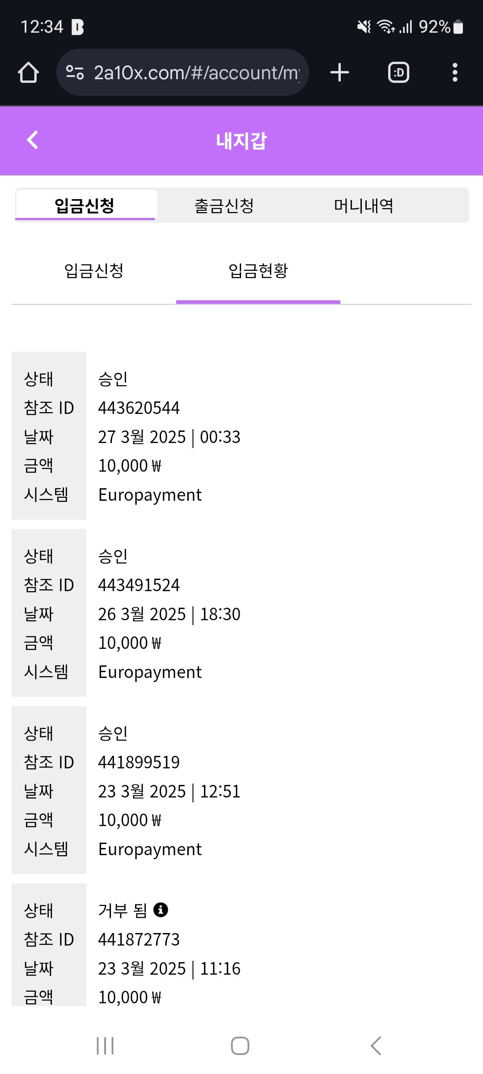Tap the browser home icon
Image resolution: width=483 pixels, height=1074 pixels.
tap(28, 72)
